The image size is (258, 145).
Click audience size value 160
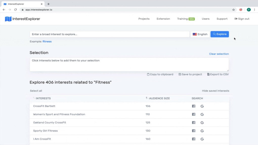click(148, 139)
